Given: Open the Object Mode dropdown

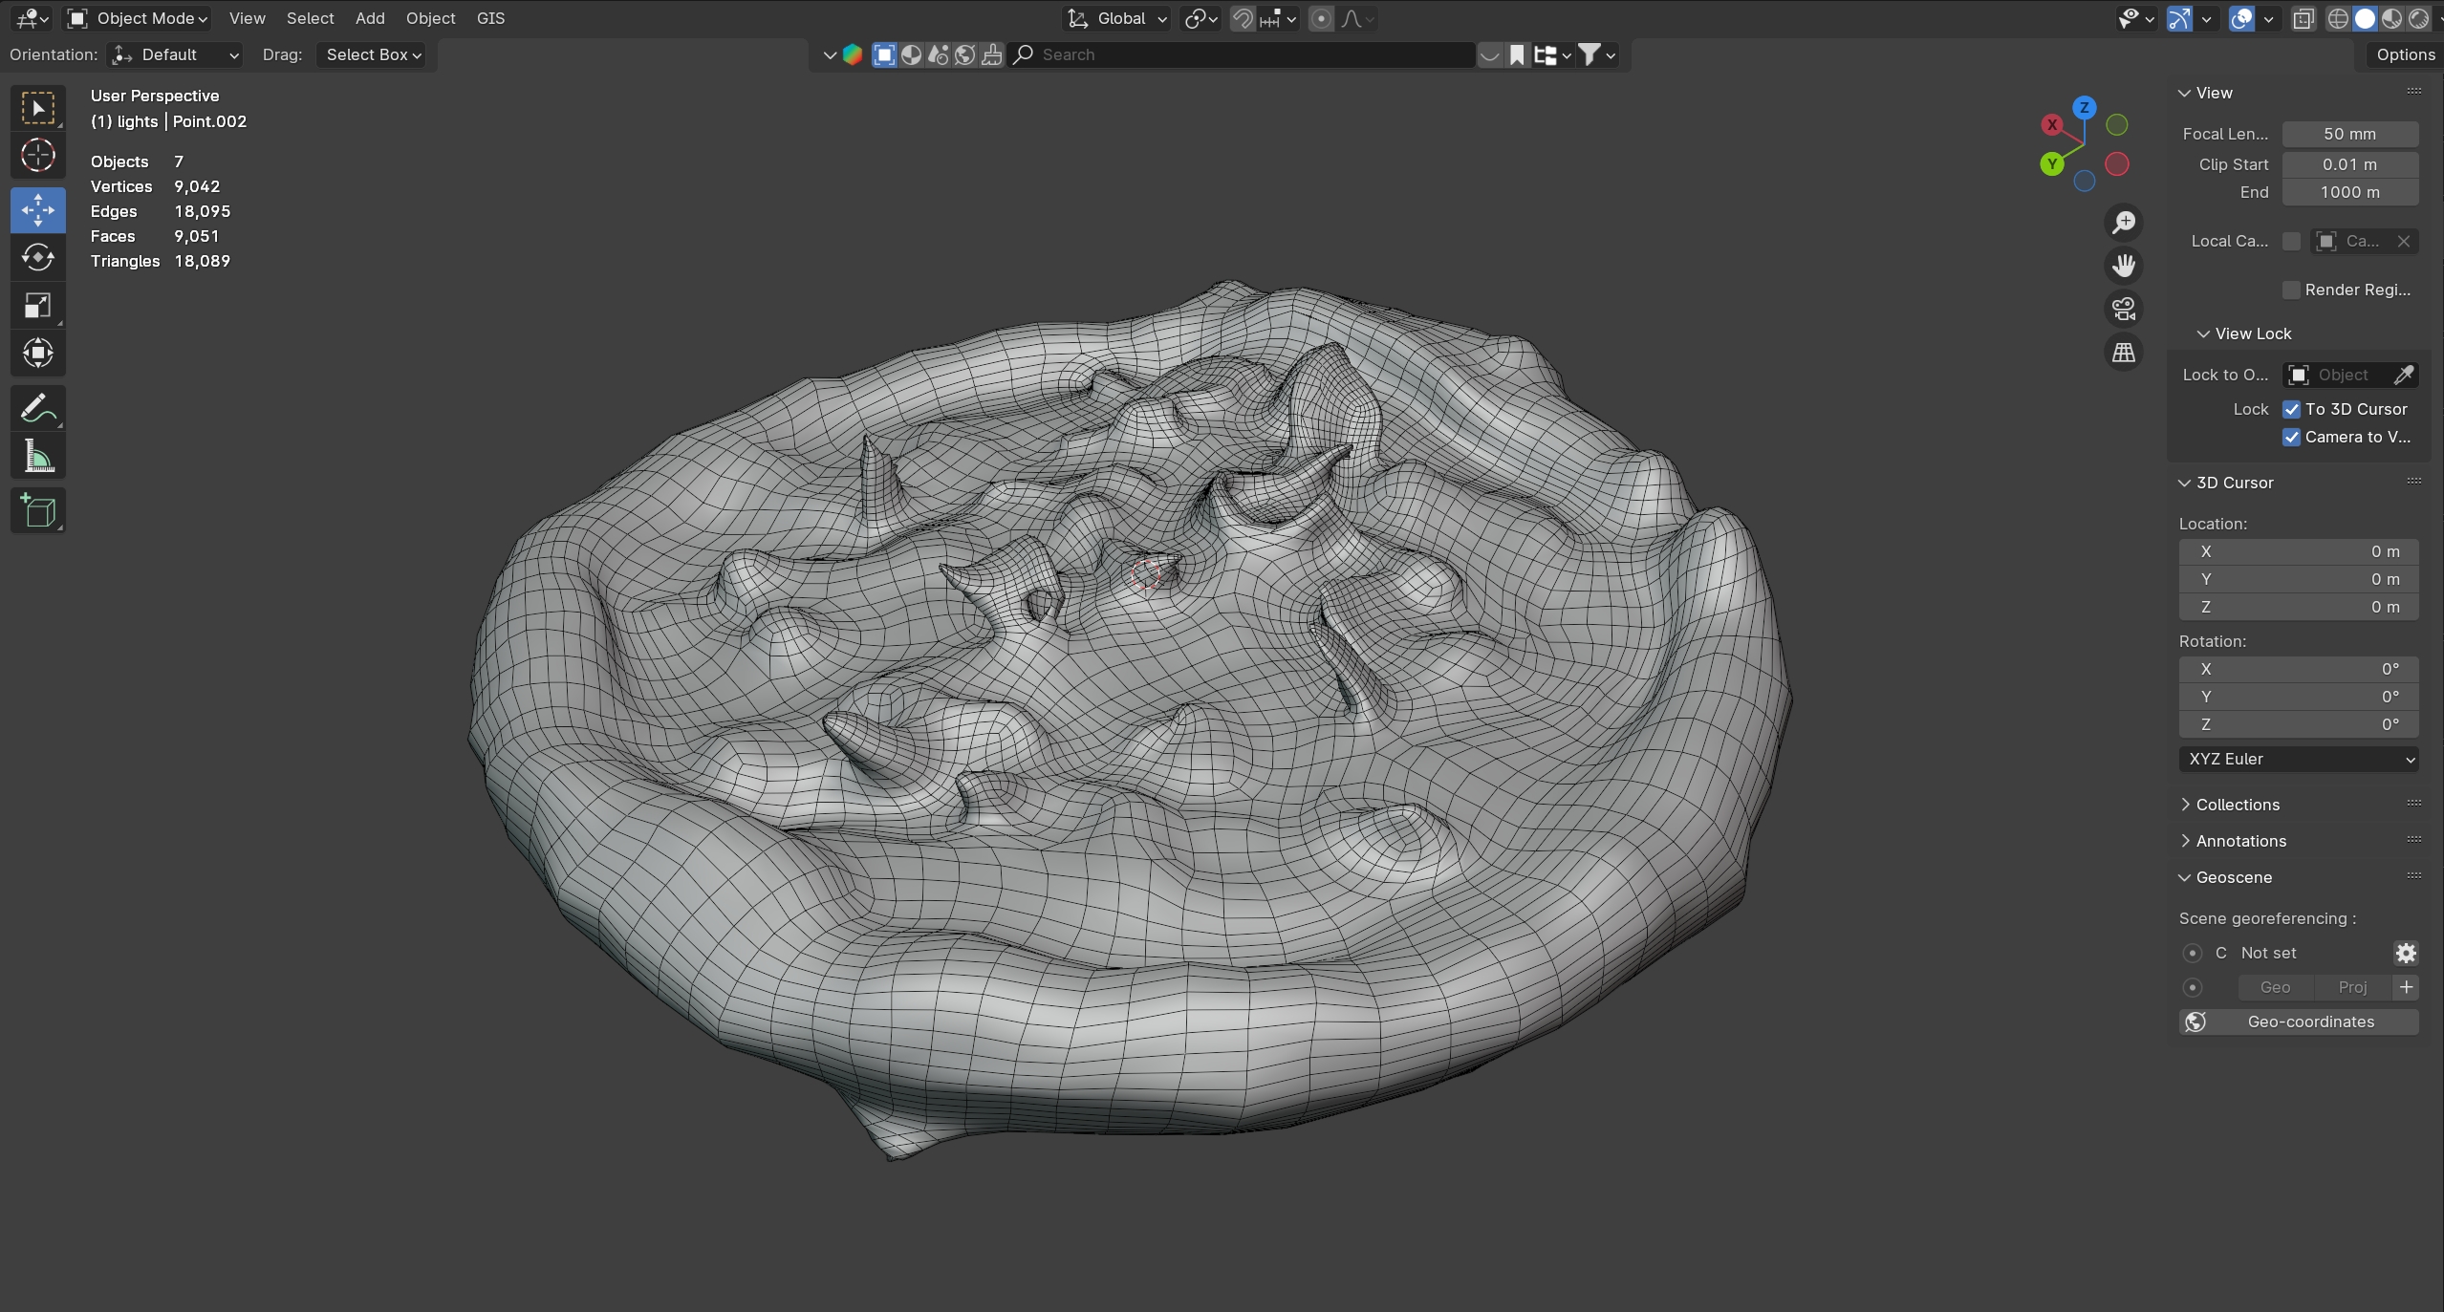Looking at the screenshot, I should pyautogui.click(x=139, y=18).
